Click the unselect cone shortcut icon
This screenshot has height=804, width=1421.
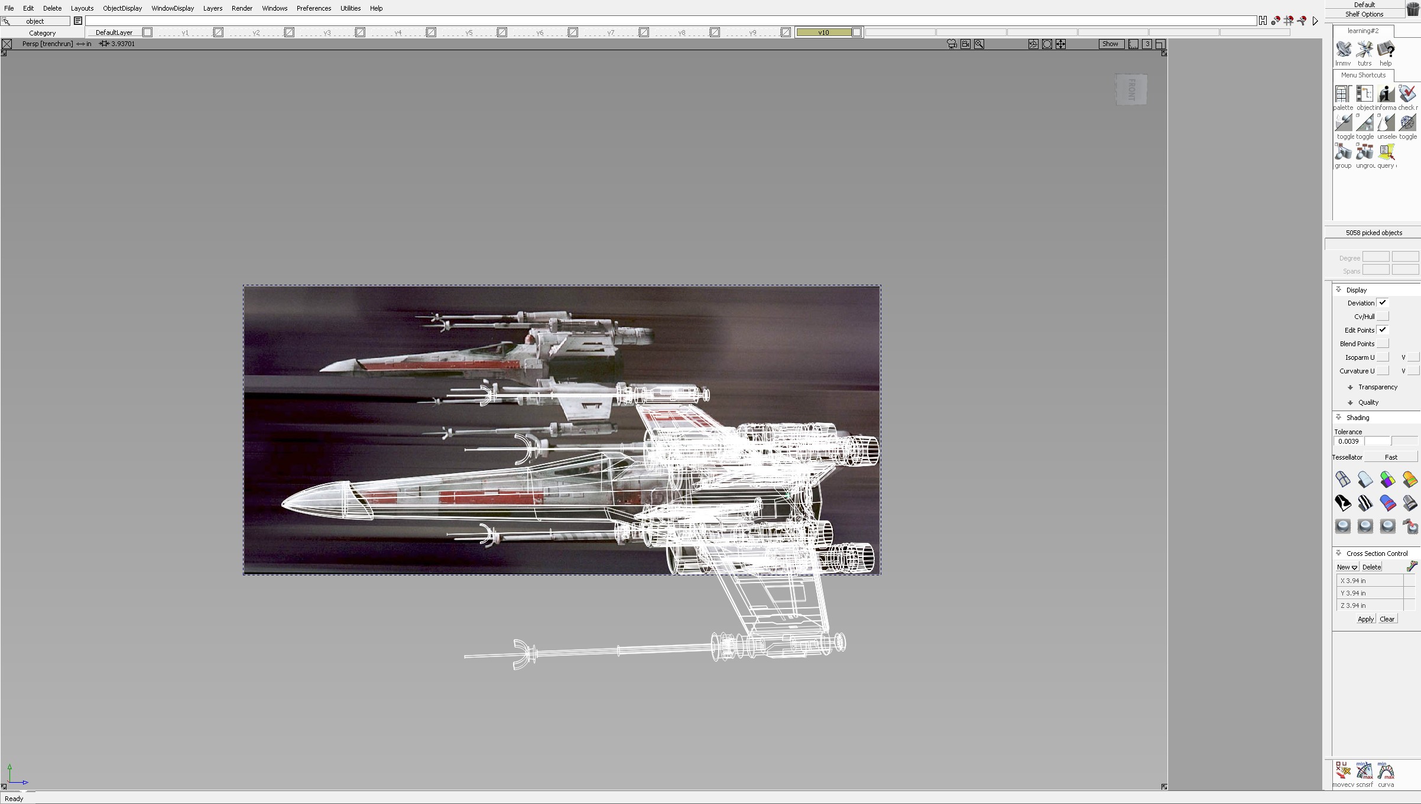click(1386, 123)
